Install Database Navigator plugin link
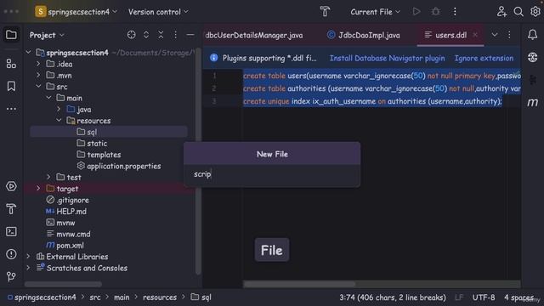The height and width of the screenshot is (306, 544). point(387,59)
